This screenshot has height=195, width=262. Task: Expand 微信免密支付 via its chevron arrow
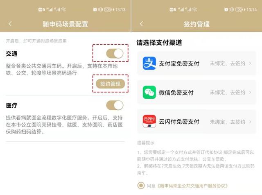(250, 92)
